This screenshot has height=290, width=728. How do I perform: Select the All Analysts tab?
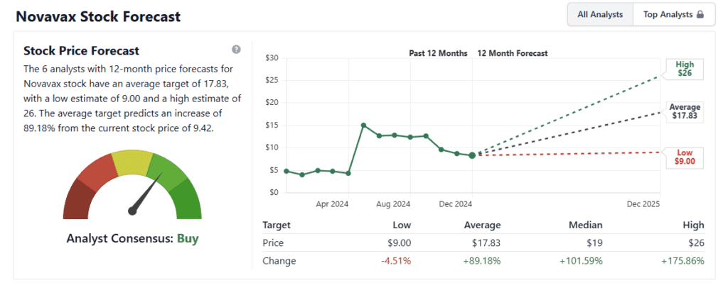click(x=600, y=14)
